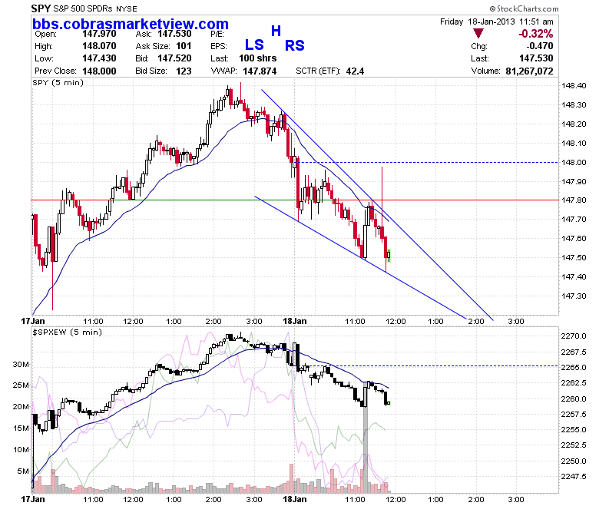Click the $SPXEW (5 min) panel label
599x506 pixels.
[68, 332]
